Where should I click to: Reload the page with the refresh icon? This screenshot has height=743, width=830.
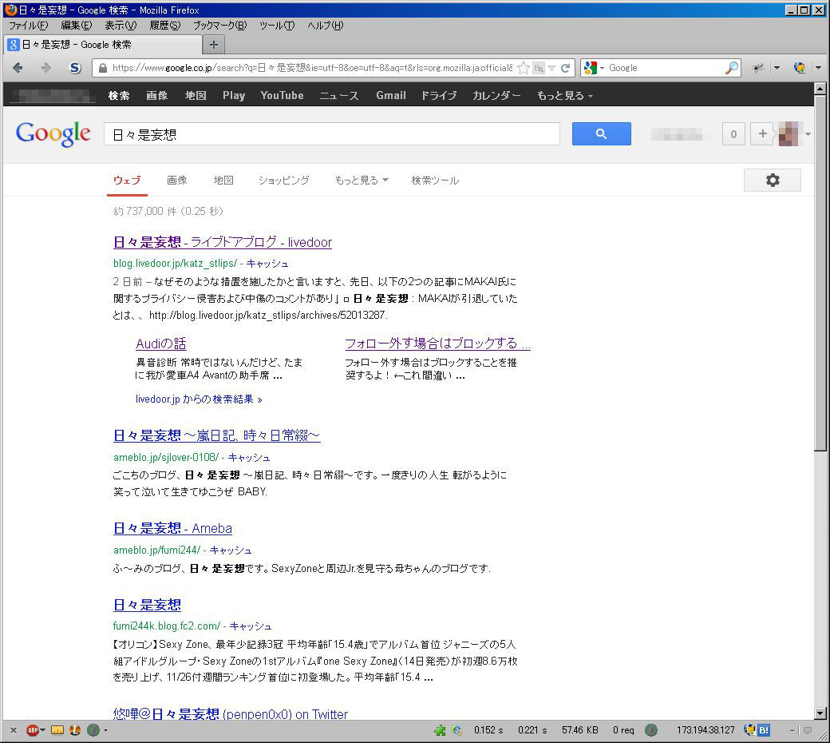pos(565,68)
